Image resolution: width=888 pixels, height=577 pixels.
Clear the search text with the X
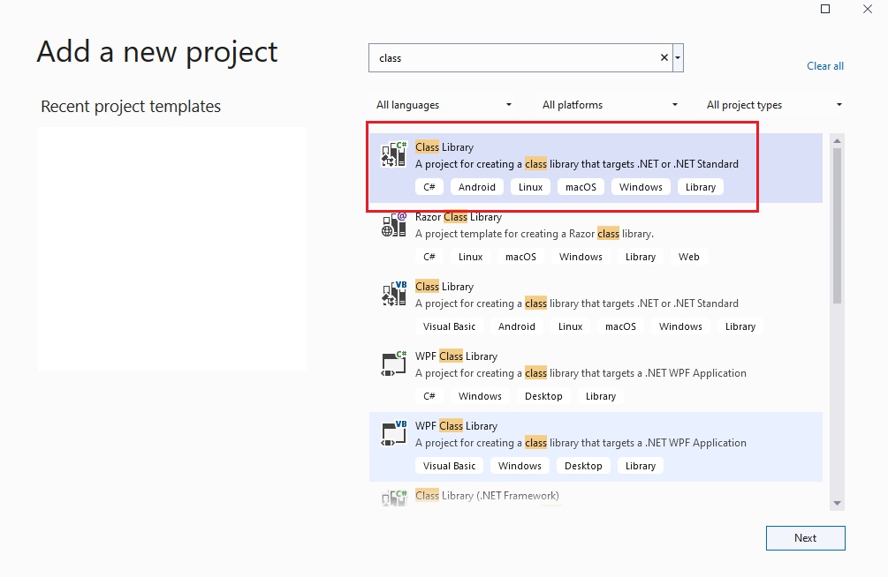click(x=664, y=57)
